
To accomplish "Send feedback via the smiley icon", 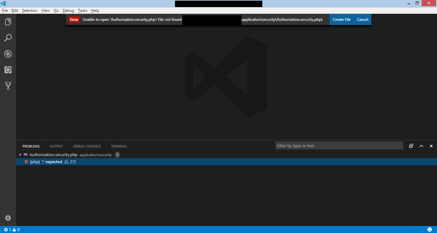I will tap(430, 229).
